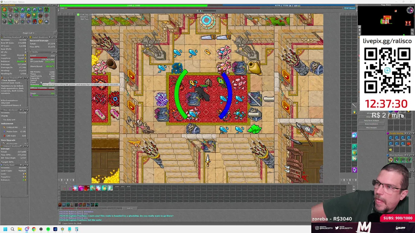This screenshot has height=233, width=415.
Task: Click the blue swirl icon on right sidebar
Action: [x=354, y=135]
